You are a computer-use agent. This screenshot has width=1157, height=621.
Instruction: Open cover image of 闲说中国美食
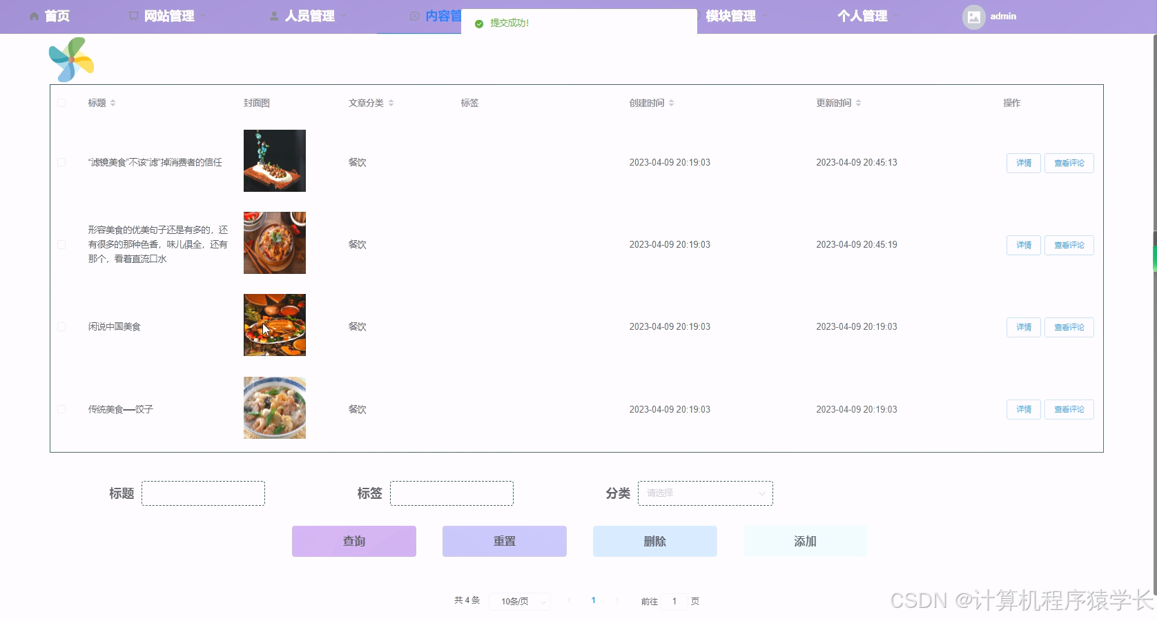coord(275,325)
